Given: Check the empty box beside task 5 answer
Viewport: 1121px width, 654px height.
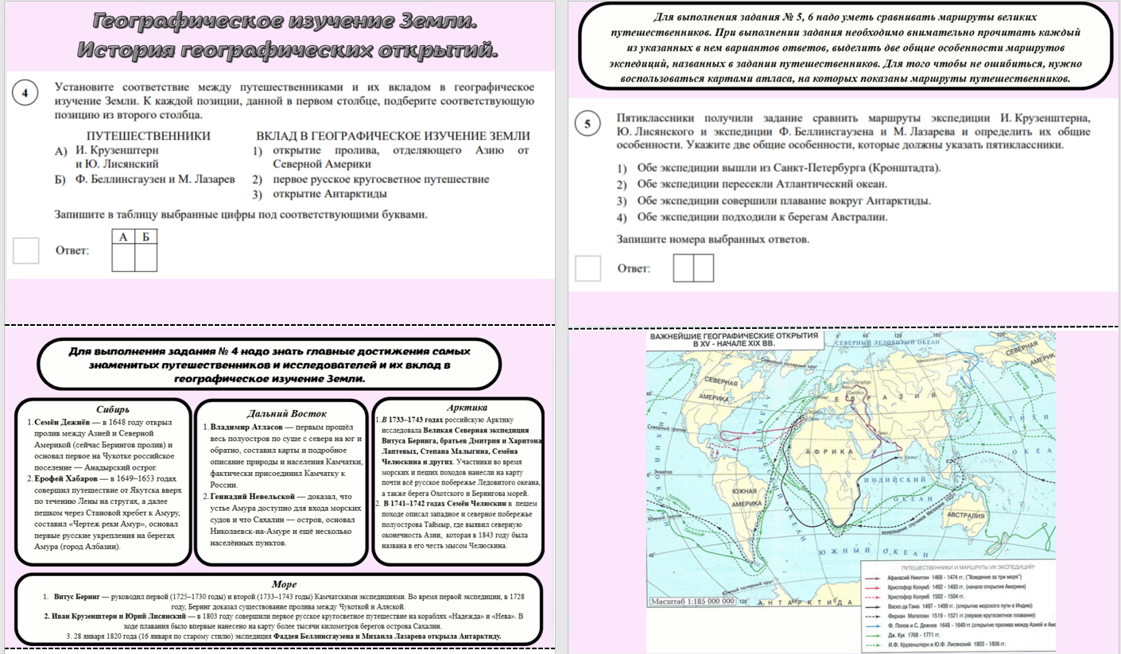Looking at the screenshot, I should tap(588, 268).
